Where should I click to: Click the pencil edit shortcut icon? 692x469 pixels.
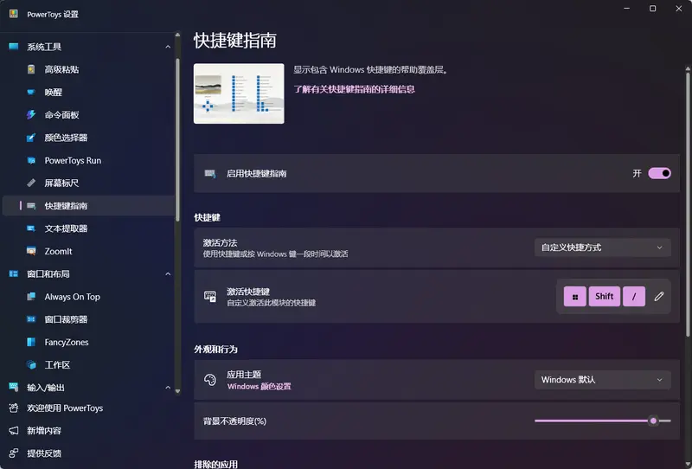659,296
